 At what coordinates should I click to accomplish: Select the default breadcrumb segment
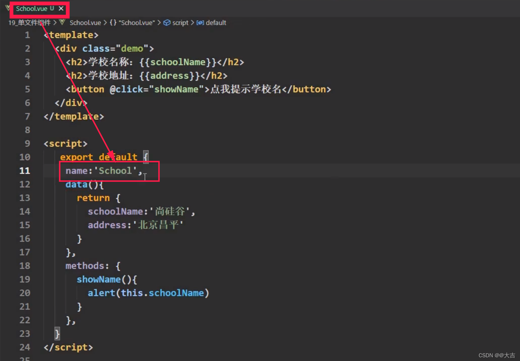[216, 23]
